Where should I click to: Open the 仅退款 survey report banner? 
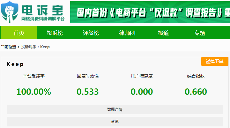(150, 12)
